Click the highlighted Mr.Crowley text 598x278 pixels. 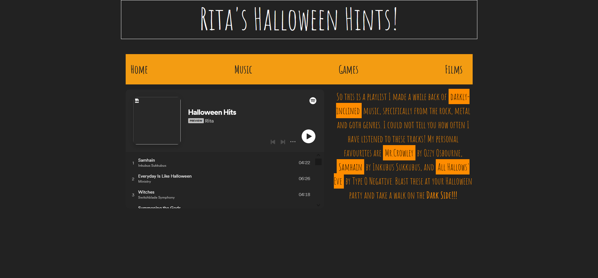click(399, 153)
